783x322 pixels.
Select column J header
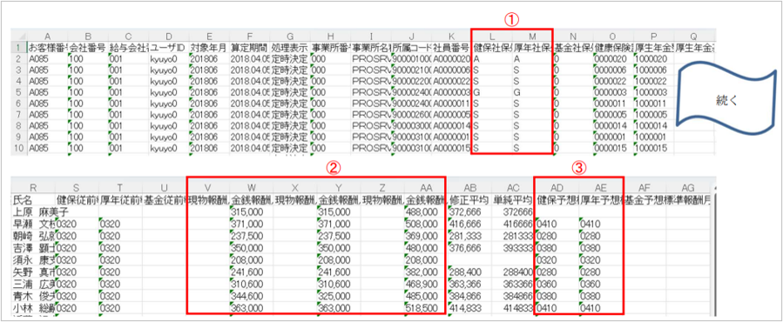coord(411,37)
